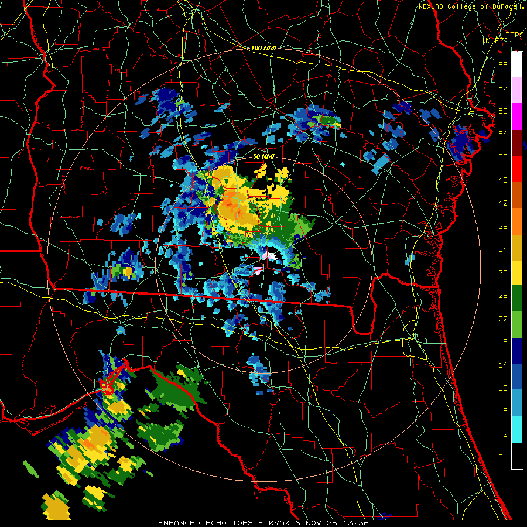This screenshot has height=527, width=527.
Task: Select the bright red legend swatch
Action: tap(517, 169)
